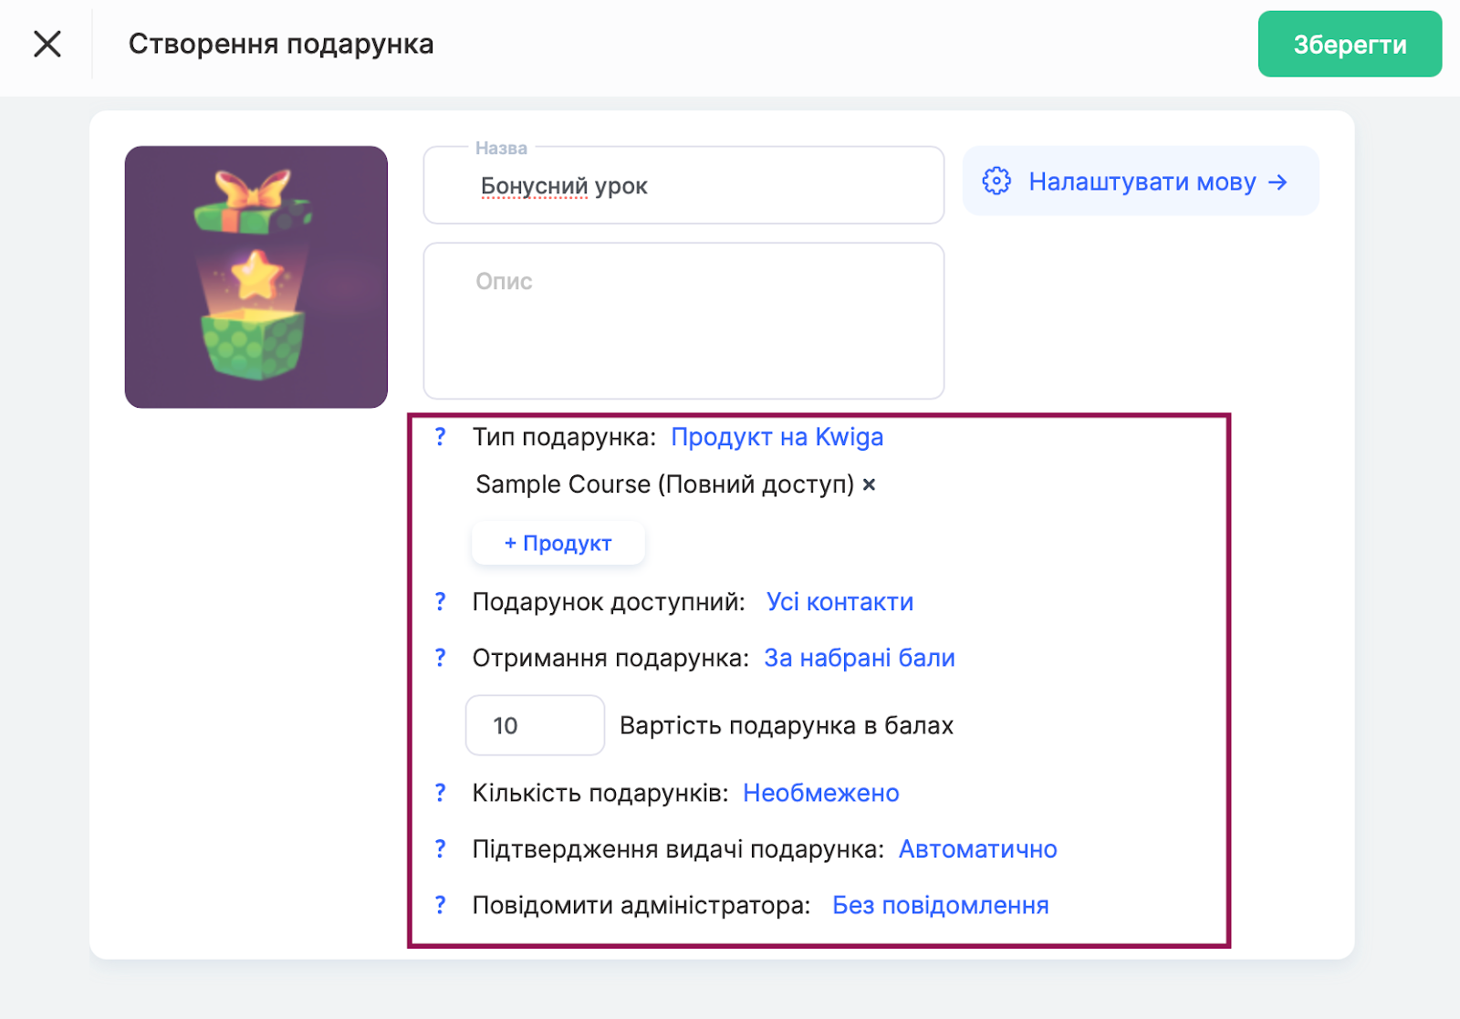The image size is (1460, 1019).
Task: Focus the Назва name input field
Action: pyautogui.click(x=683, y=186)
